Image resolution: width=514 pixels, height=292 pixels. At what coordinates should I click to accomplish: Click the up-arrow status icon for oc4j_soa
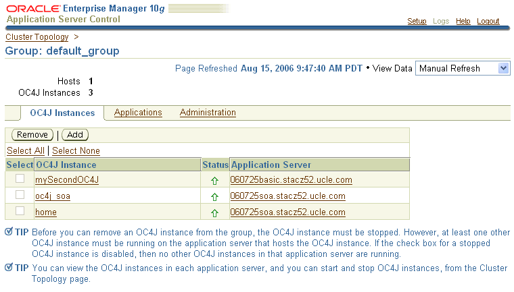pyautogui.click(x=214, y=197)
